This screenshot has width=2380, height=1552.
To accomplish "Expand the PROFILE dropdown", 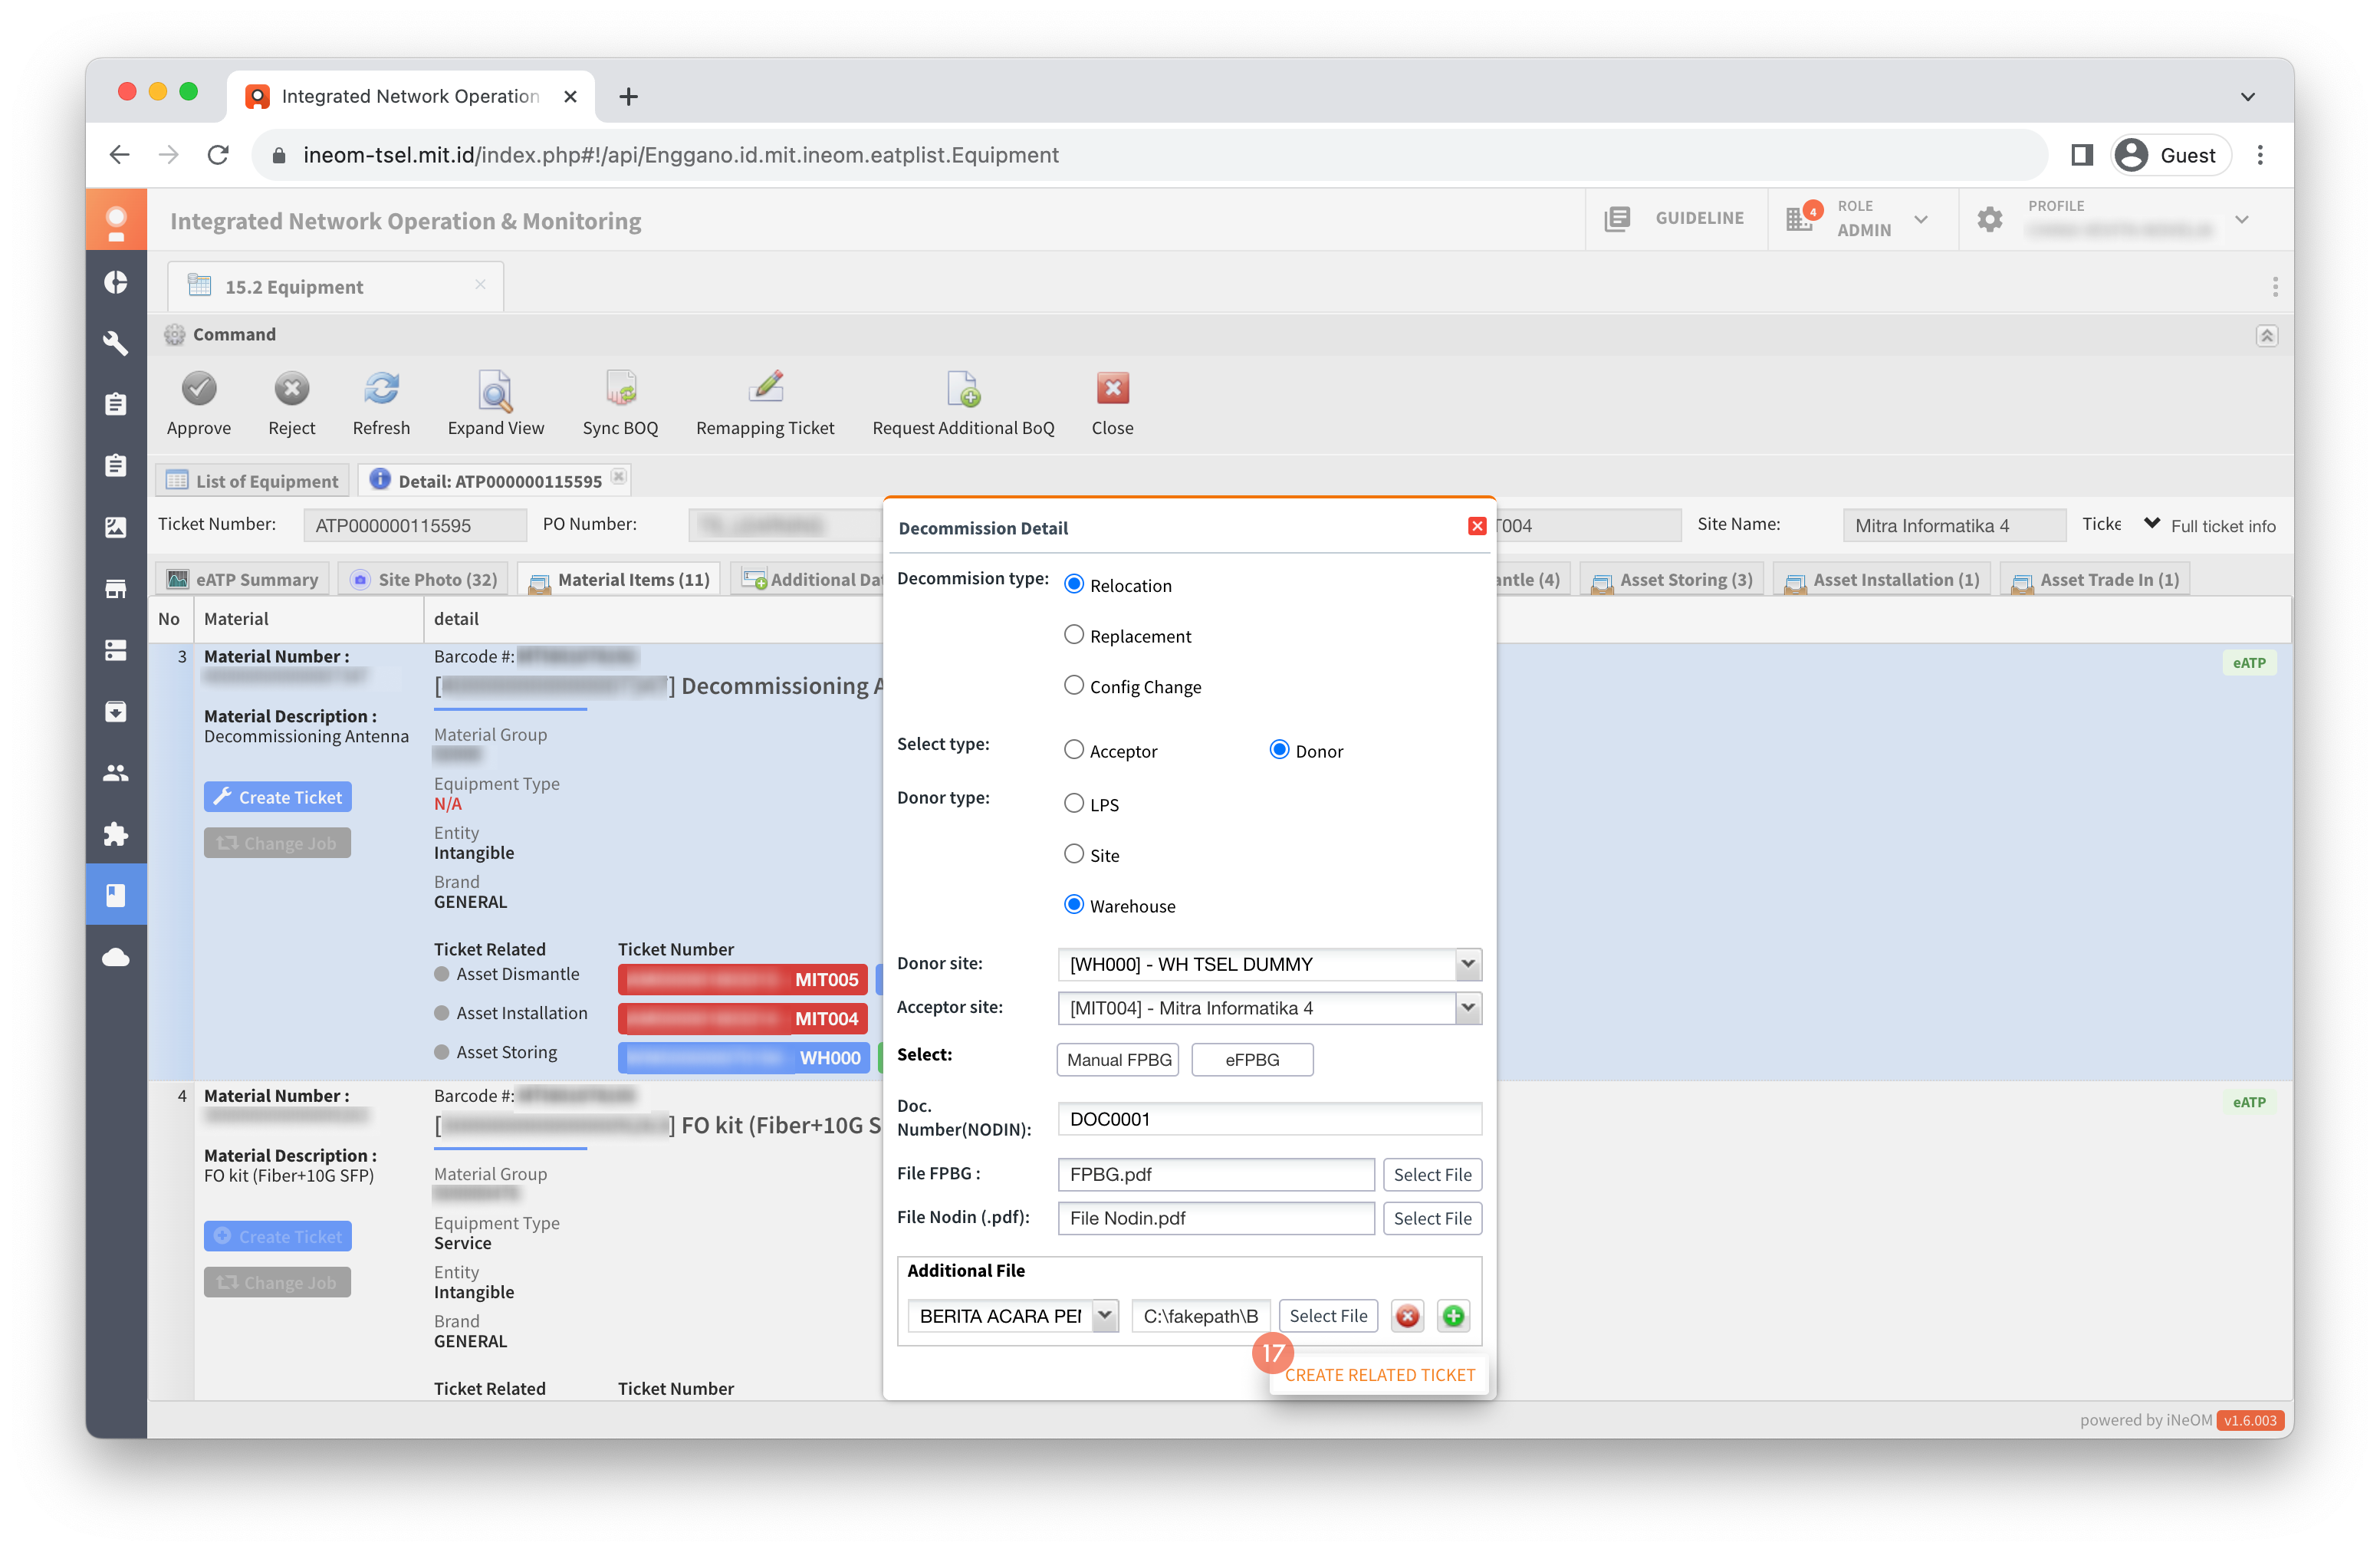I will click(x=2241, y=219).
